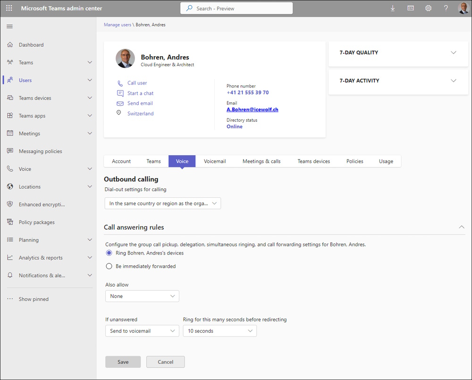Click the Analytics & reports chart icon
This screenshot has height=380, width=472.
(x=10, y=257)
